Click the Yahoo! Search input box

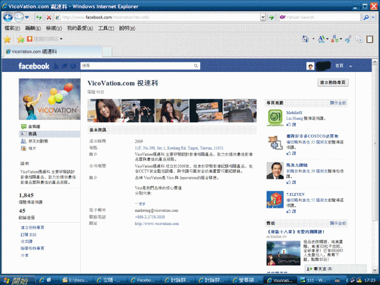point(319,17)
